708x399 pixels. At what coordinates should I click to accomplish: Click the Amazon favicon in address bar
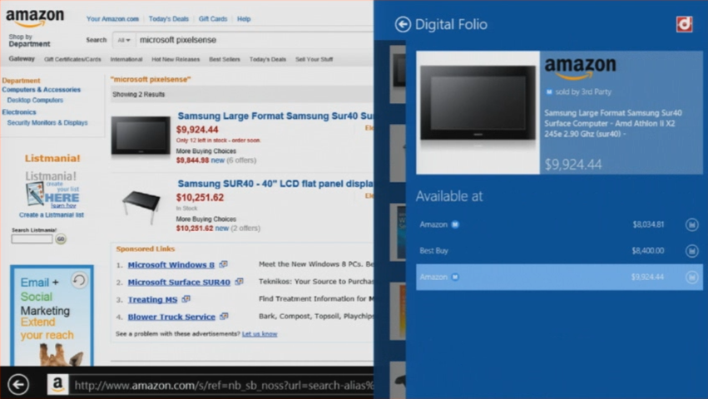(57, 384)
